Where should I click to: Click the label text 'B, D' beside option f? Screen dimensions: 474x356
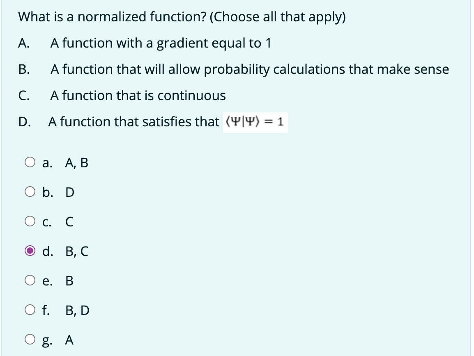(77, 310)
